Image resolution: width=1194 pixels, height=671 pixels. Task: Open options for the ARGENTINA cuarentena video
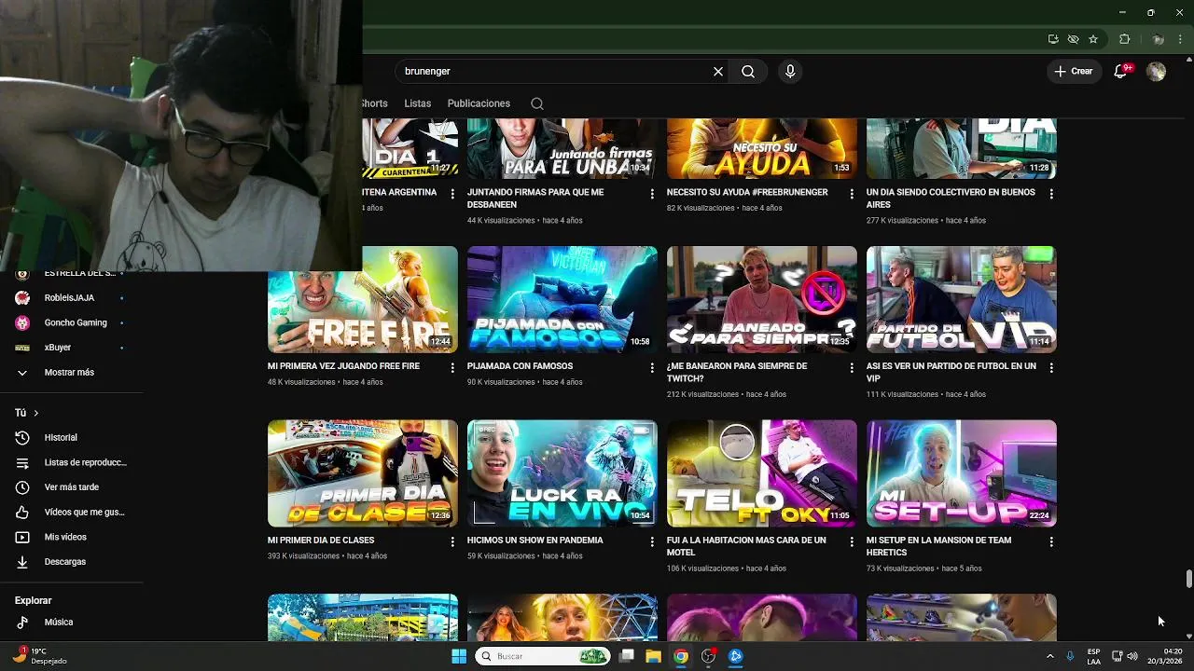452,194
